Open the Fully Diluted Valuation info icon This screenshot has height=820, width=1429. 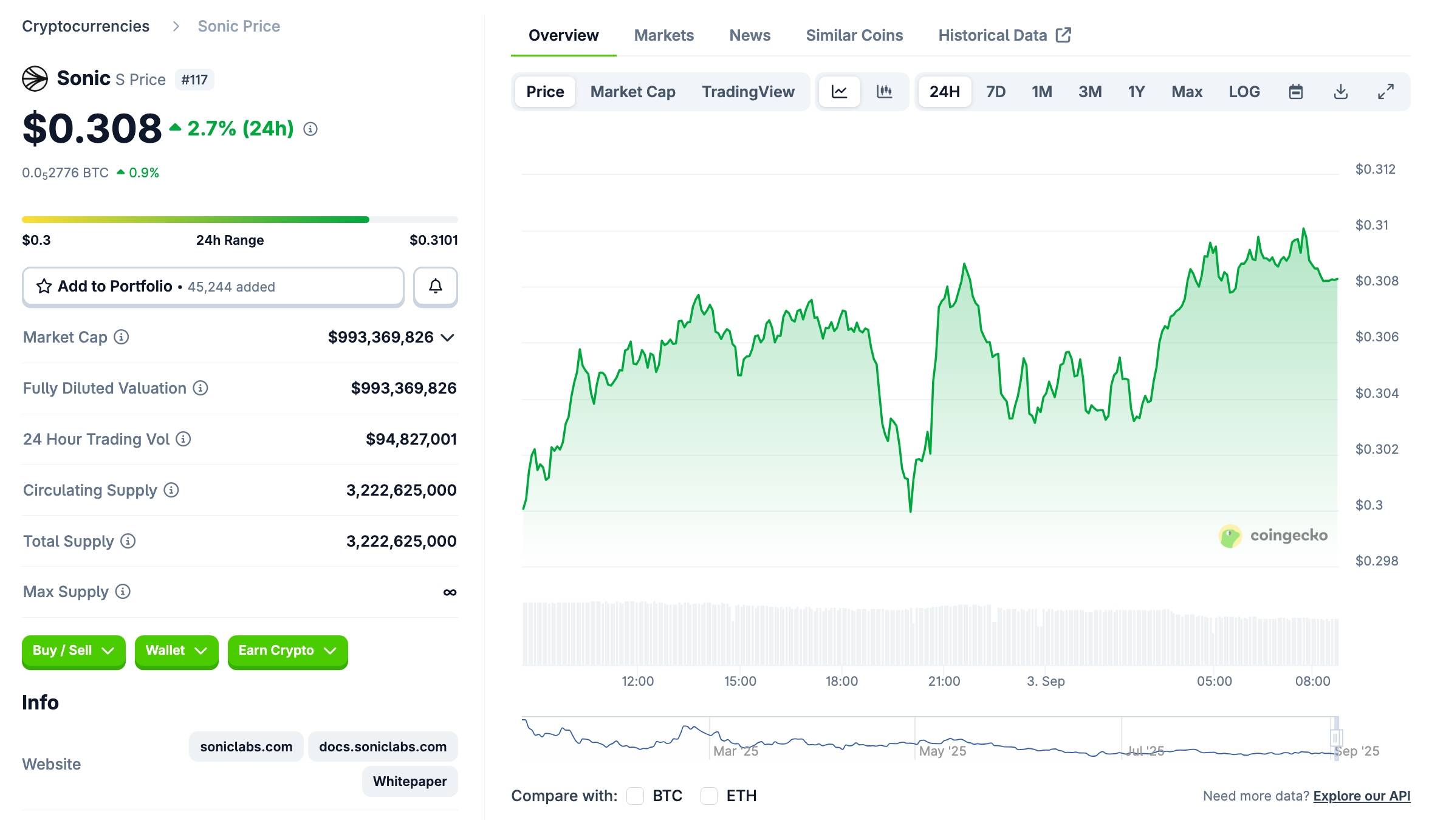coord(200,388)
